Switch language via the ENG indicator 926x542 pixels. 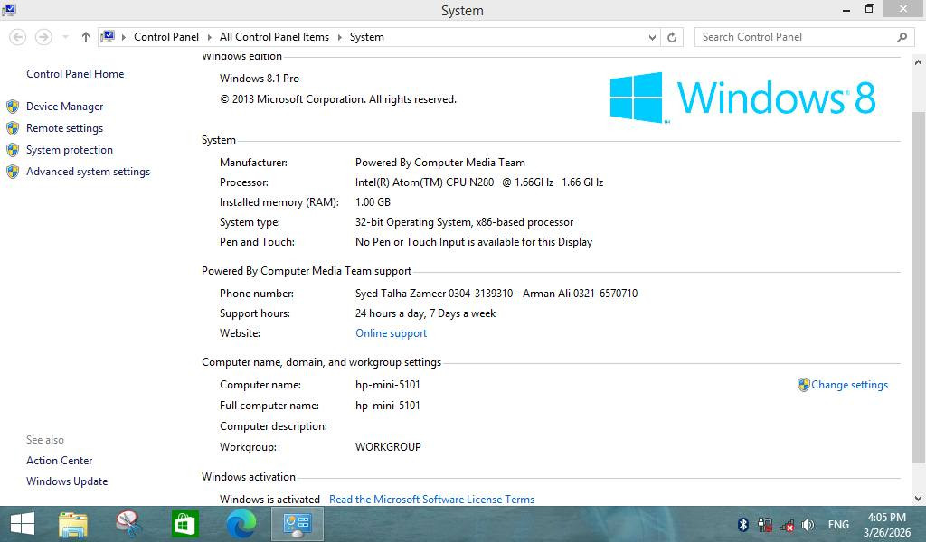(839, 524)
